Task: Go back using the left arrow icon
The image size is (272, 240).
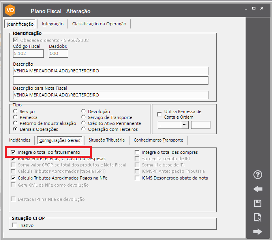Action: coord(258,189)
